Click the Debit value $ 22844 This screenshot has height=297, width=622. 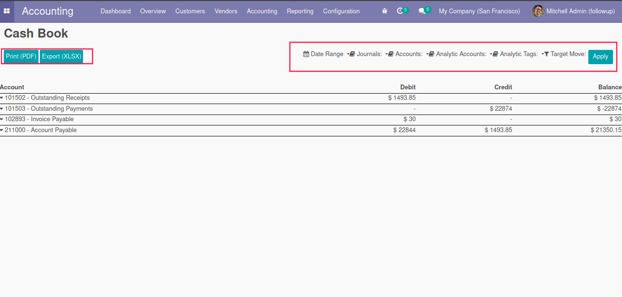pos(404,130)
